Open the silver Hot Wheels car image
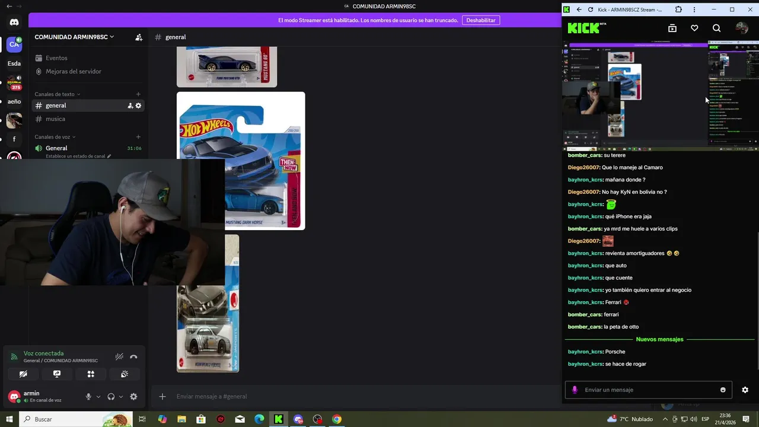759x427 pixels. coord(208,304)
